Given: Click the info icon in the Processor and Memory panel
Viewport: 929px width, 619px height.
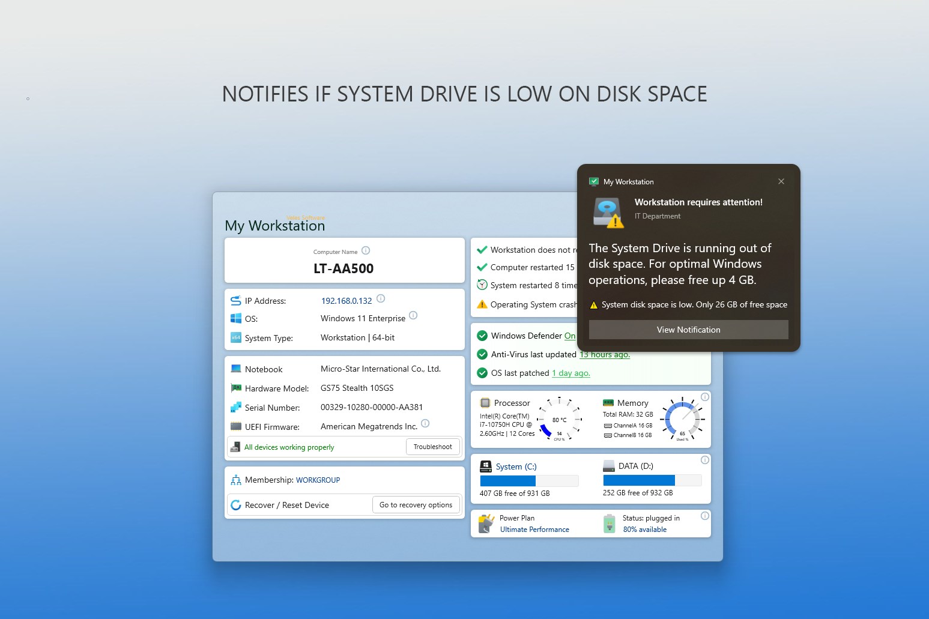Looking at the screenshot, I should [x=705, y=397].
